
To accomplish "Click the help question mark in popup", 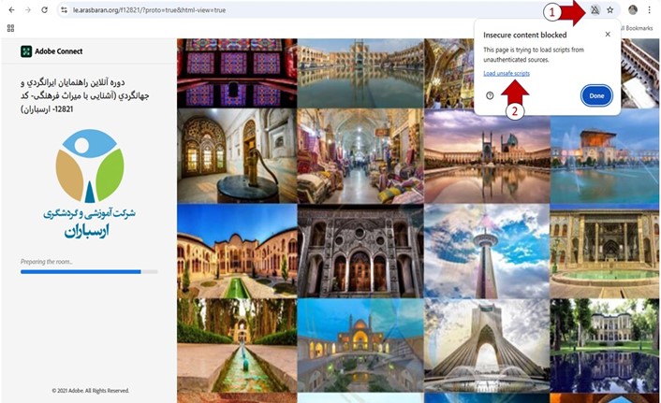I will 490,95.
